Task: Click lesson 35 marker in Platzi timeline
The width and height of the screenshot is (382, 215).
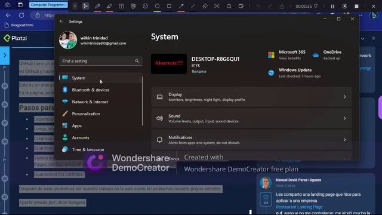Action: pos(5,86)
